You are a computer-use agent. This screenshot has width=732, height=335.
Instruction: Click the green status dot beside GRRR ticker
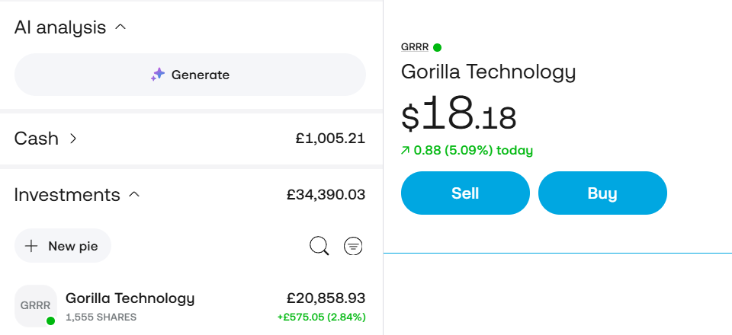coord(437,47)
